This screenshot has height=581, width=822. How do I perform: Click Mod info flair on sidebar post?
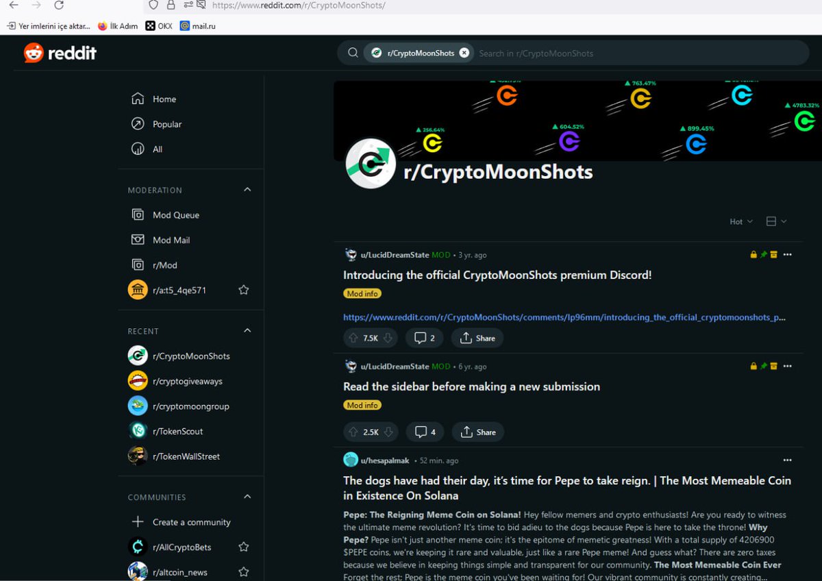point(362,405)
